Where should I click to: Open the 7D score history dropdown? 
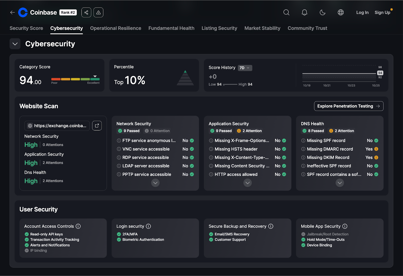tap(245, 68)
